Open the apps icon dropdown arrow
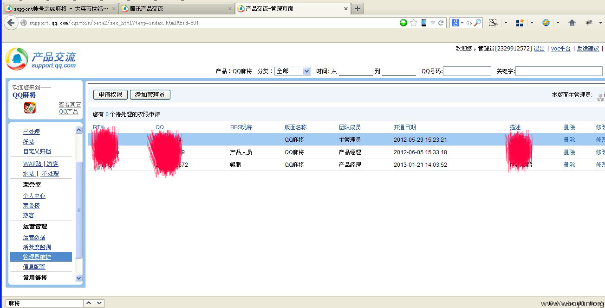 (x=532, y=23)
